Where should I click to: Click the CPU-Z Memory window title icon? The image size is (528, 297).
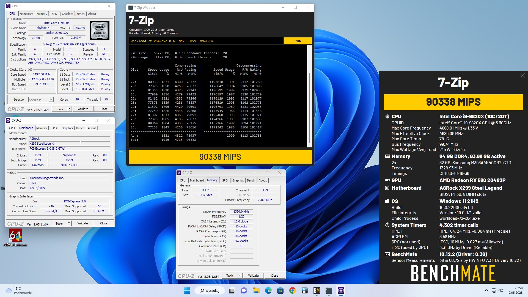179,173
